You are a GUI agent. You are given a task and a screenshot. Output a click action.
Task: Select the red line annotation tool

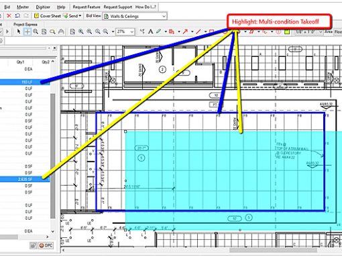point(198,31)
